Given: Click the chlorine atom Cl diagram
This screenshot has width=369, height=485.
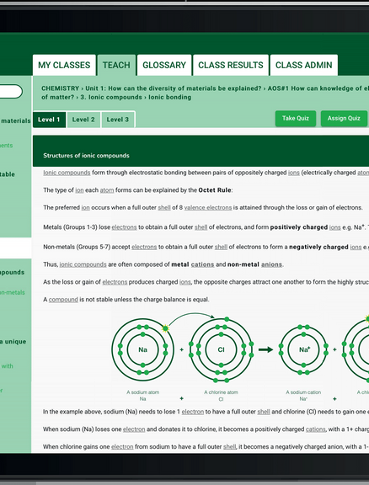Looking at the screenshot, I should pyautogui.click(x=221, y=349).
